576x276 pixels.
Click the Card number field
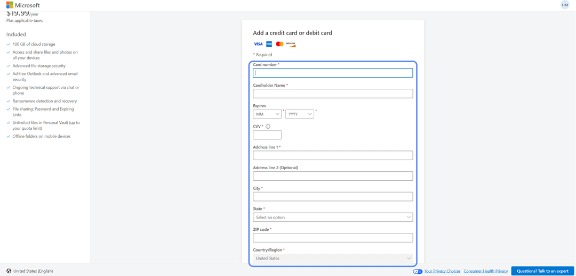[x=333, y=73]
